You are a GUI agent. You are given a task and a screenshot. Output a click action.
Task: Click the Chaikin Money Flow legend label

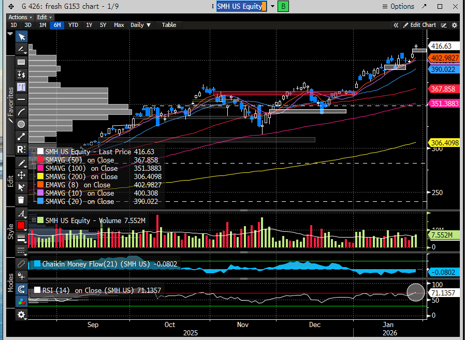pos(109,264)
